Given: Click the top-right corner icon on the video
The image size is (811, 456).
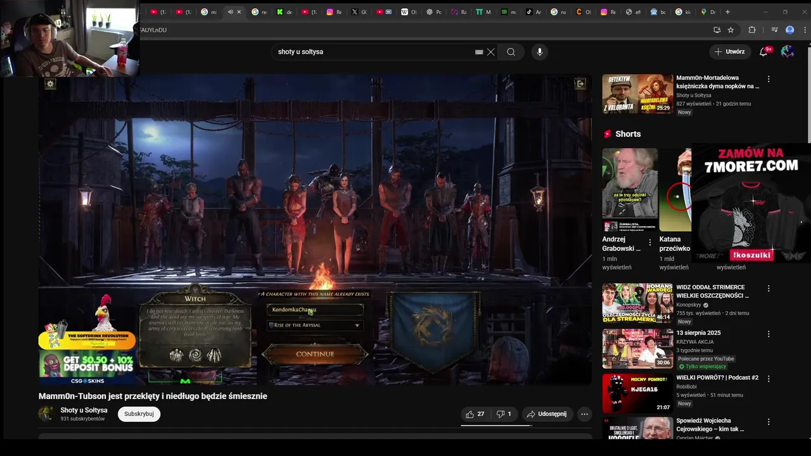Looking at the screenshot, I should [580, 84].
